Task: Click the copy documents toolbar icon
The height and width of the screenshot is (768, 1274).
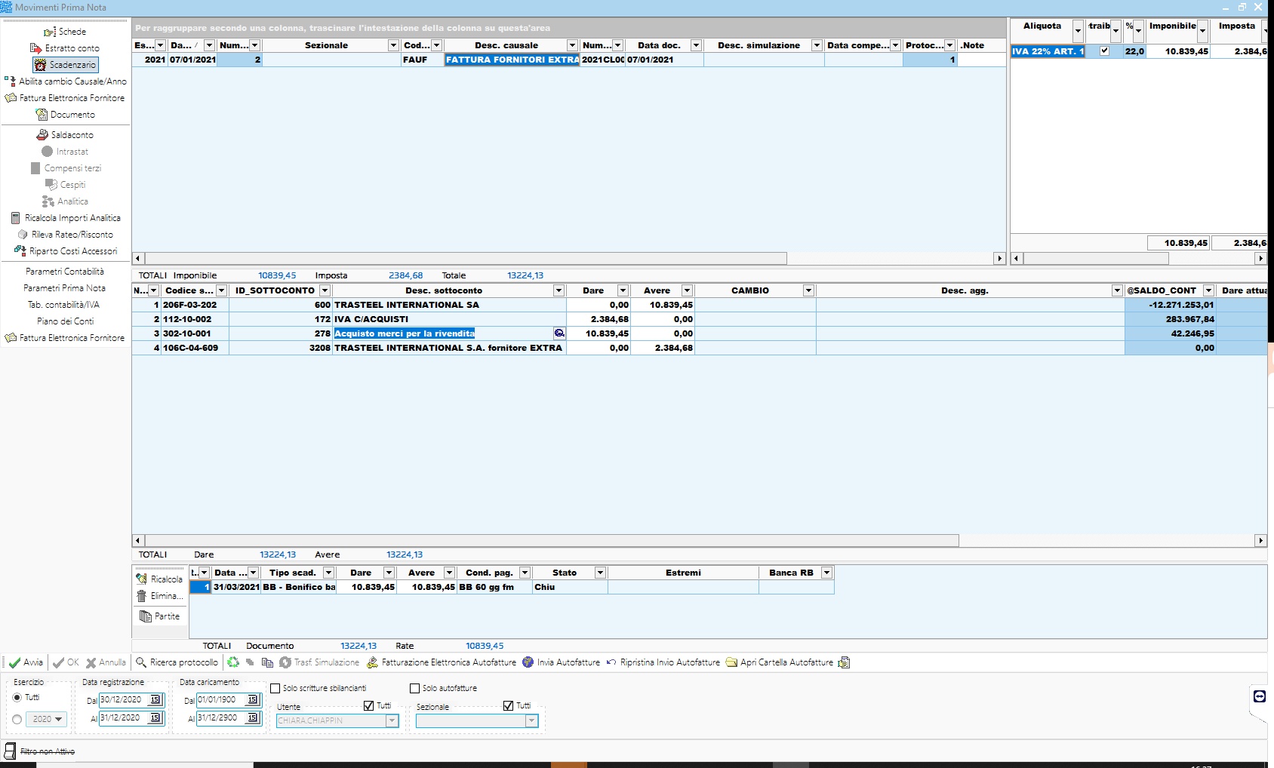Action: tap(267, 662)
